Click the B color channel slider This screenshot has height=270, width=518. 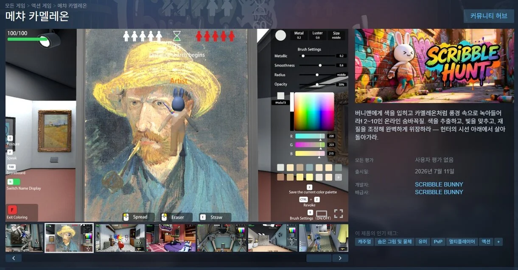click(310, 153)
